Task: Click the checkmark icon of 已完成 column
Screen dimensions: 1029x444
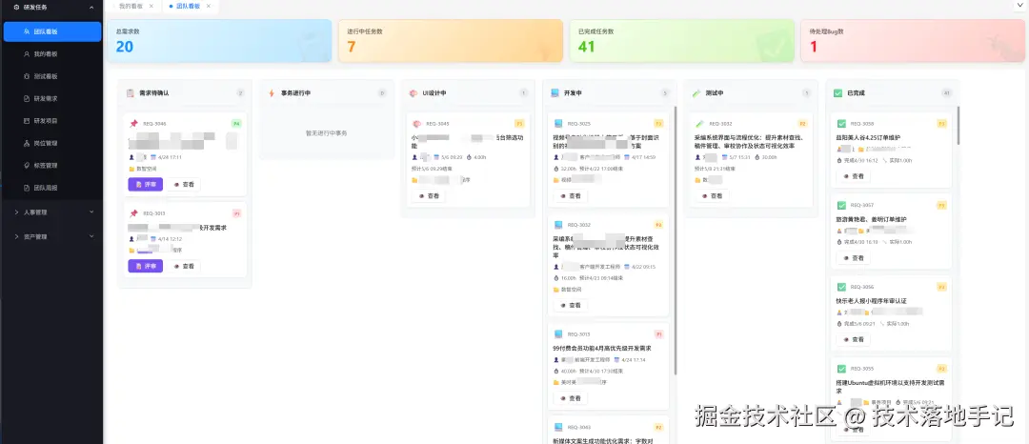Action: (837, 93)
